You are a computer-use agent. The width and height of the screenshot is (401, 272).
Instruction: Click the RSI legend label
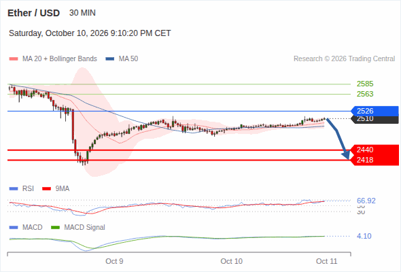(x=28, y=189)
